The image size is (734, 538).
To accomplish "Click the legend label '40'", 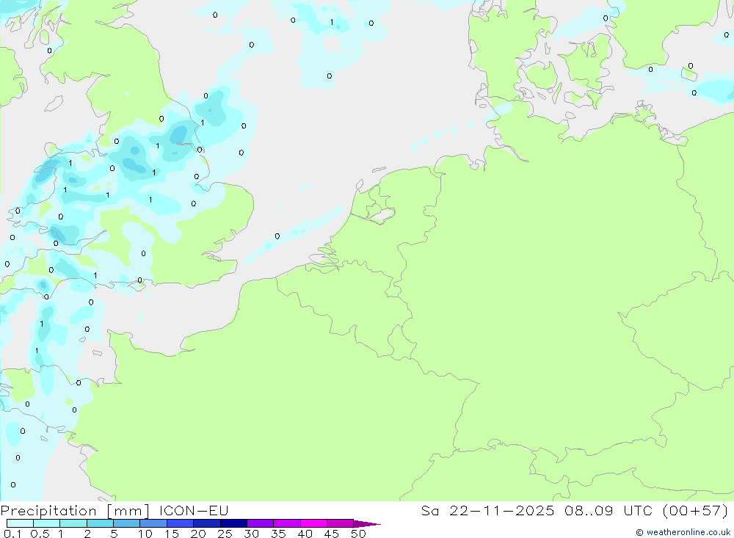I will pos(305,534).
